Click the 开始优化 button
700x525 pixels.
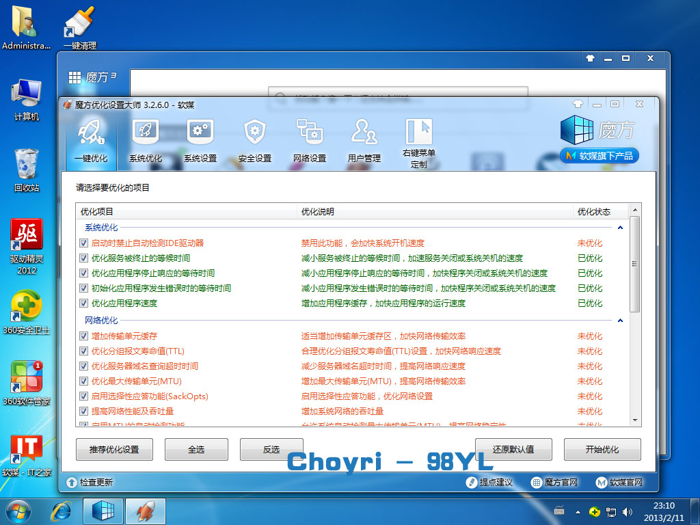[x=602, y=450]
